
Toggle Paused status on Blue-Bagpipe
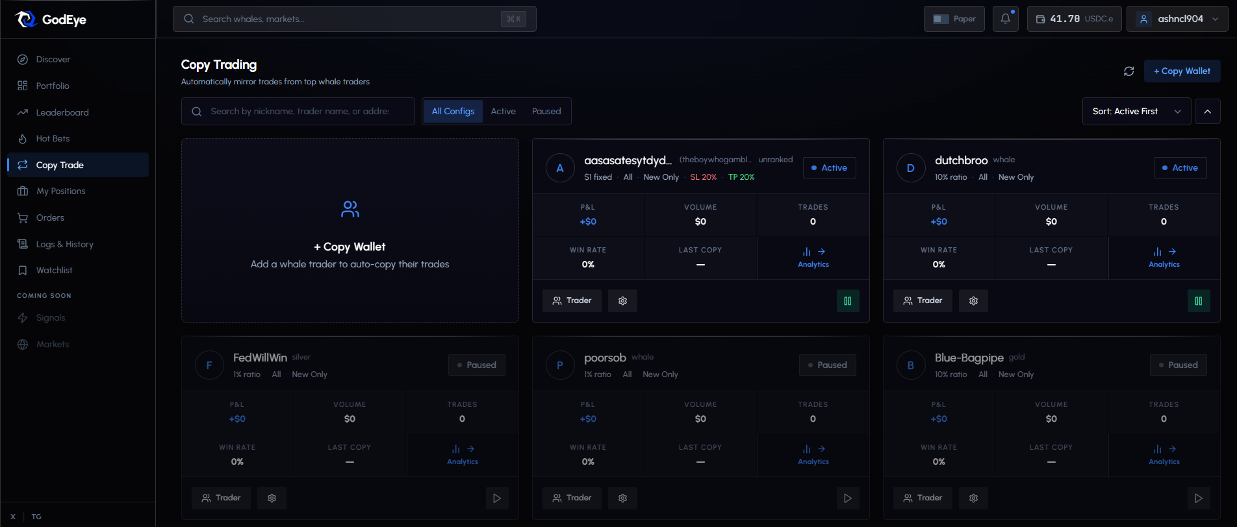(1179, 365)
